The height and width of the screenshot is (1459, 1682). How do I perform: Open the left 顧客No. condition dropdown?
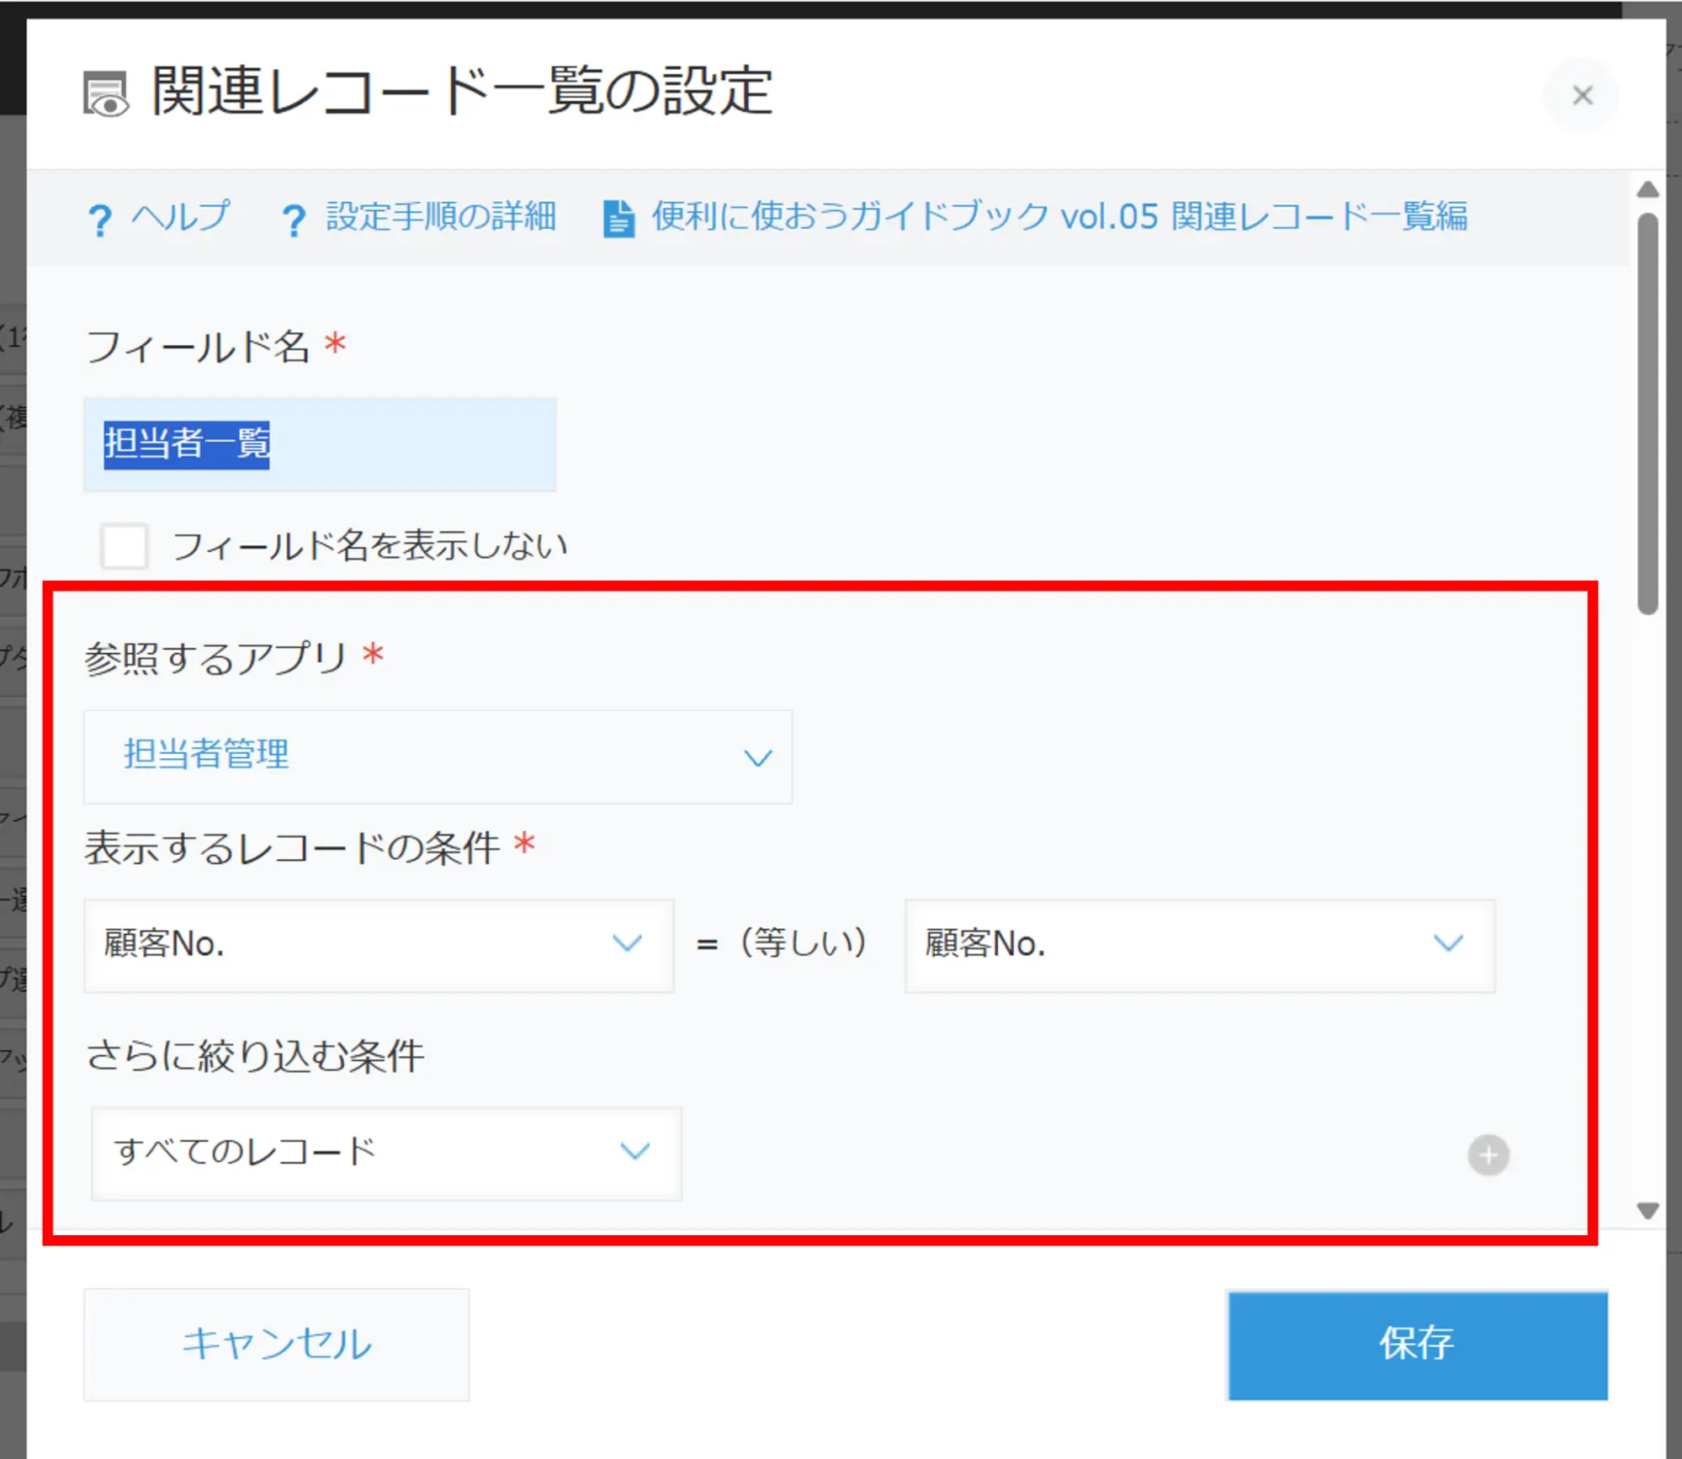click(x=379, y=945)
